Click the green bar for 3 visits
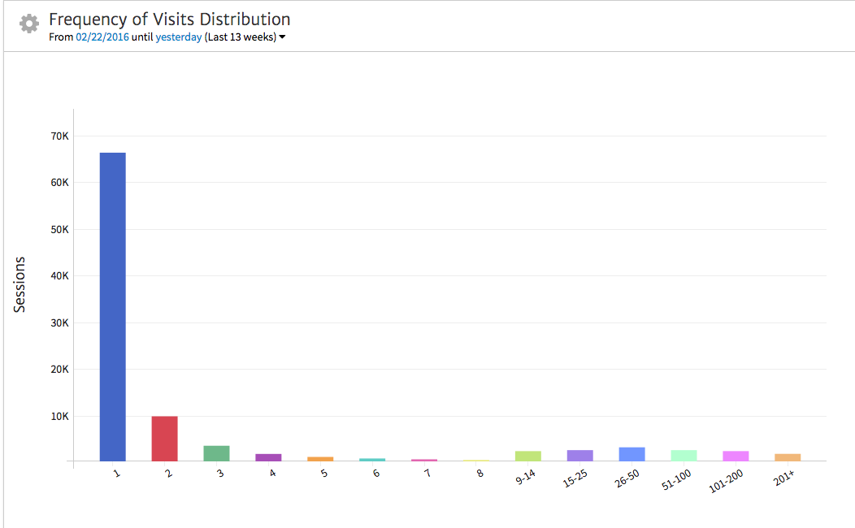Screen dimensions: 855x528 [217, 453]
